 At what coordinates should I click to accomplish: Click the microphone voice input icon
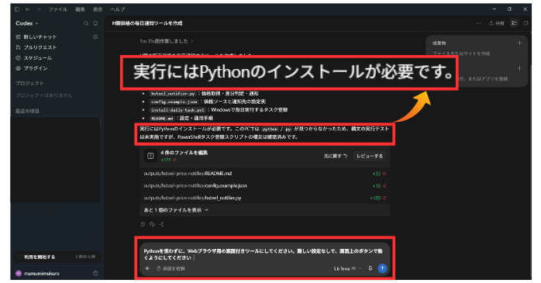tap(370, 268)
